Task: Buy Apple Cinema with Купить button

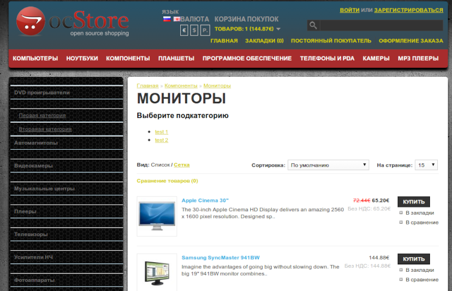Action: 414,202
